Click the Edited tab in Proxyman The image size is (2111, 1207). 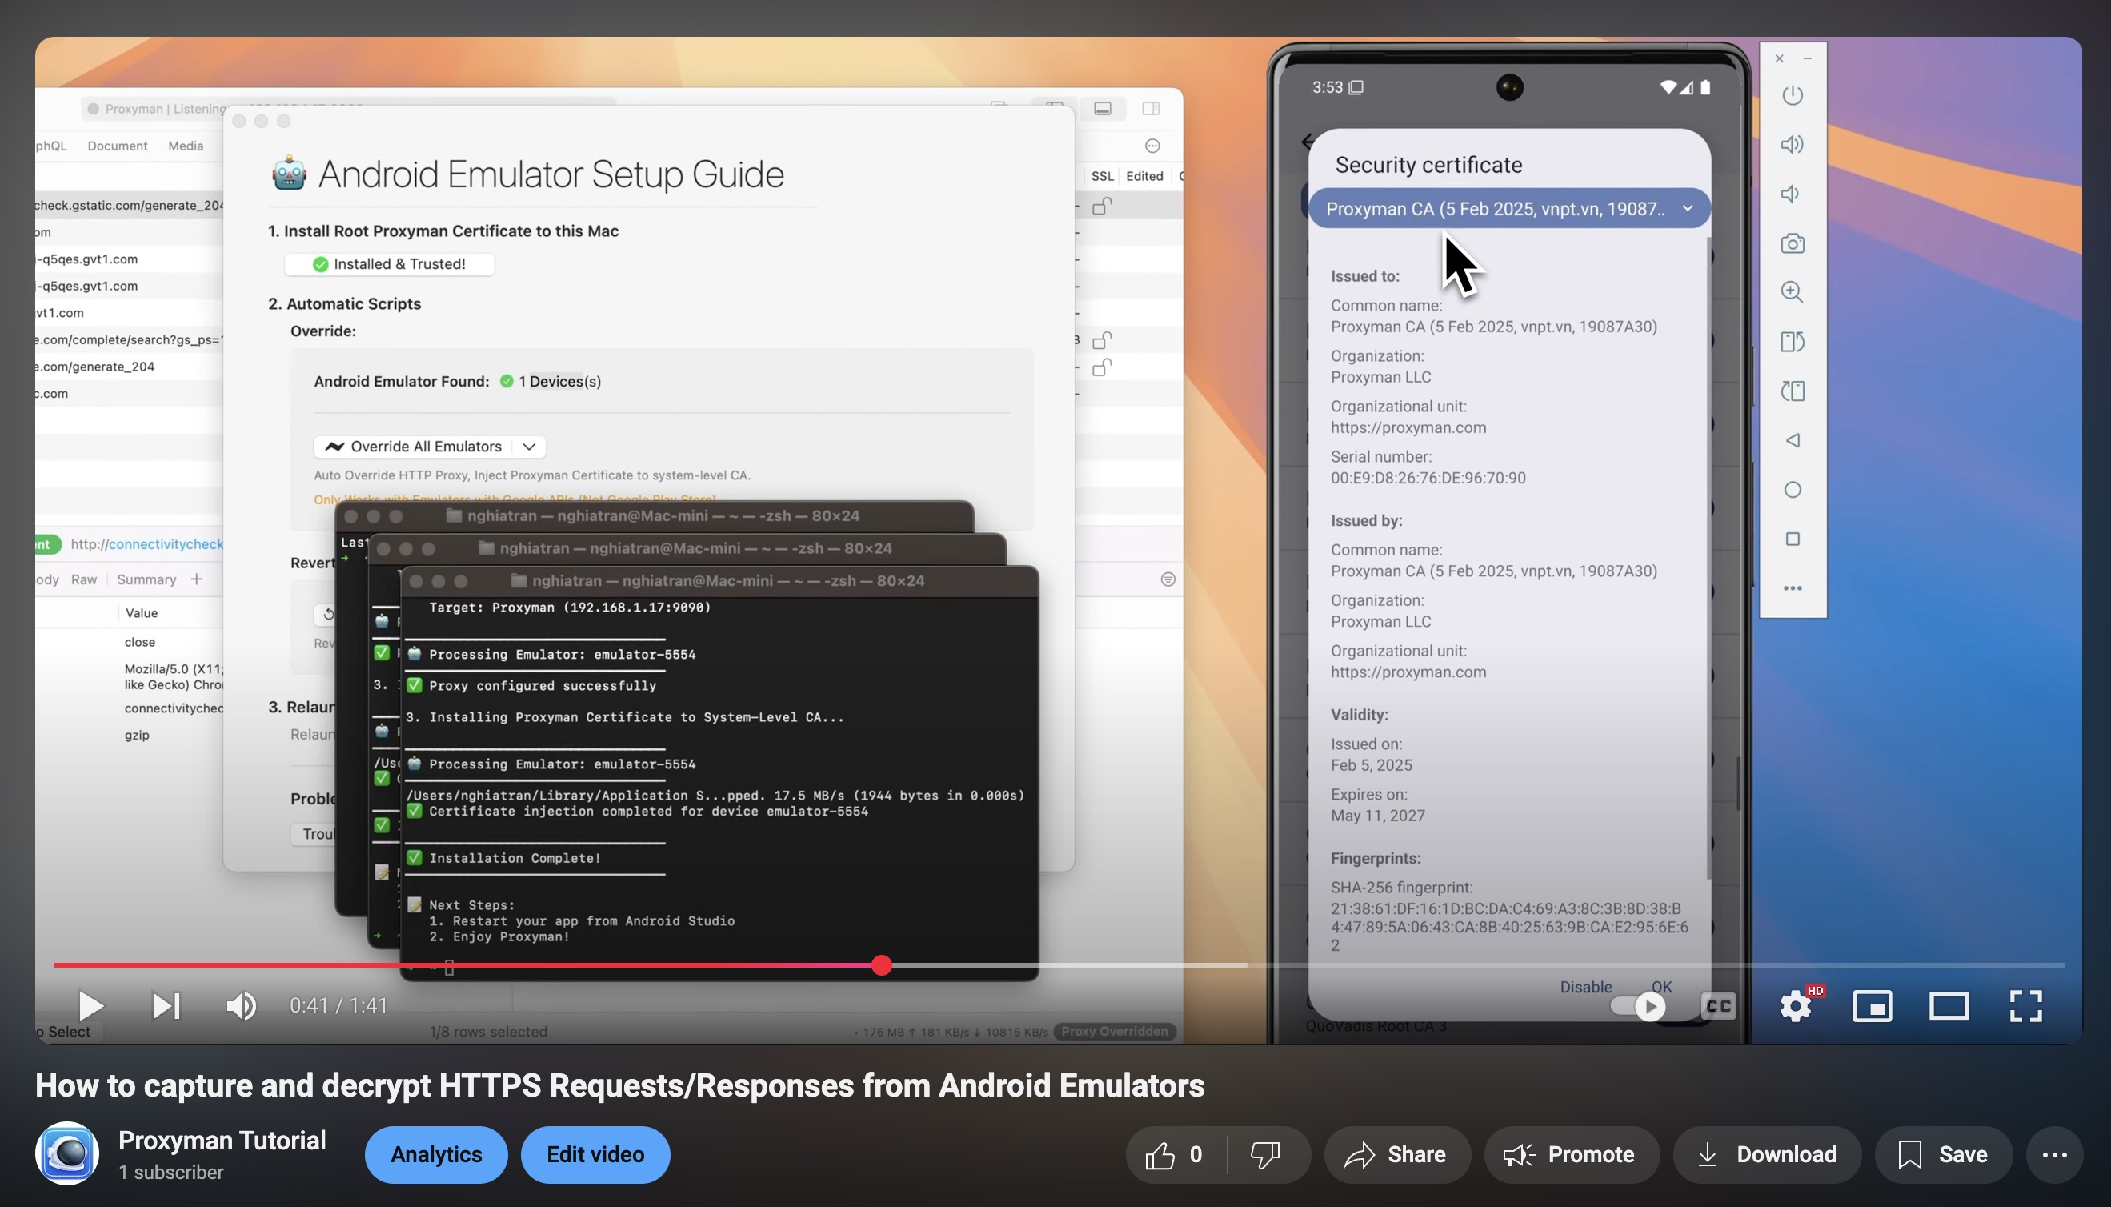click(1144, 175)
